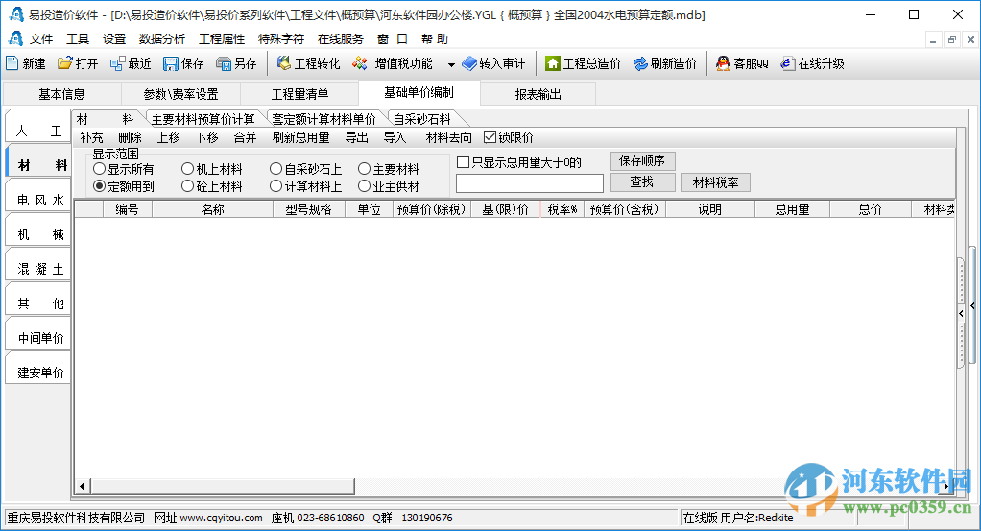
Task: Click the 材料税率 button
Action: point(715,182)
